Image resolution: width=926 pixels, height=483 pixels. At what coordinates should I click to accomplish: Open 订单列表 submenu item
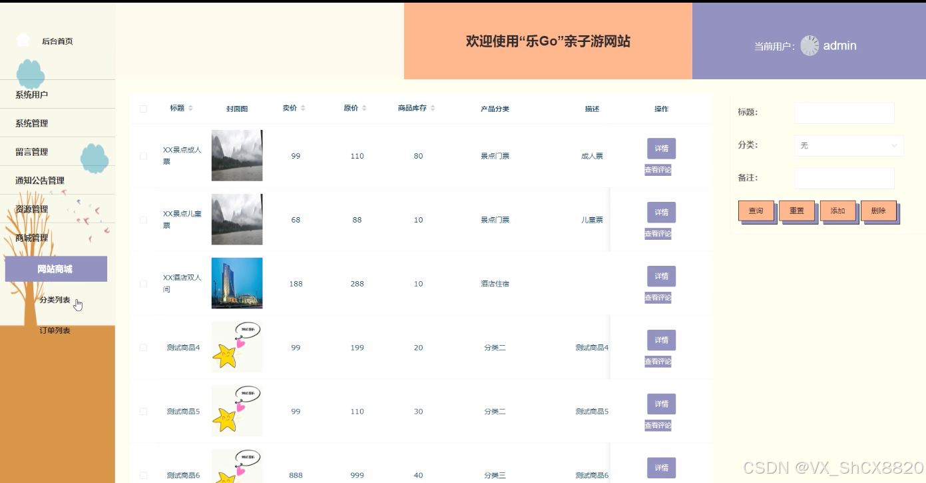coord(55,330)
